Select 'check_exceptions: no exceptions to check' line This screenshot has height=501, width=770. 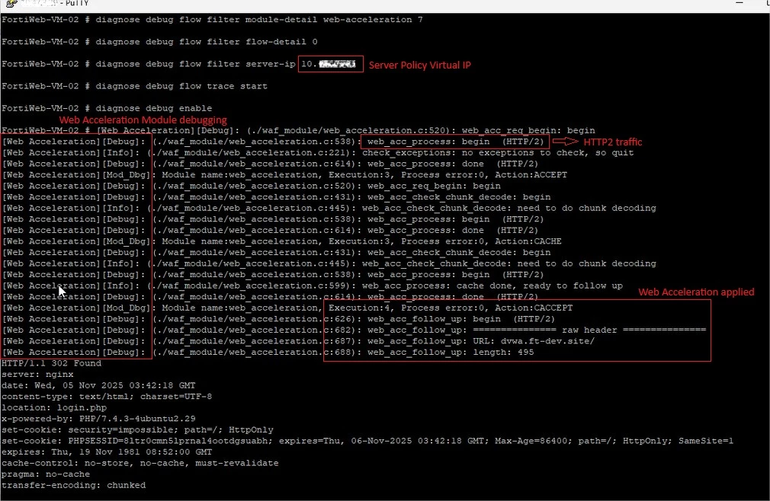(x=318, y=152)
